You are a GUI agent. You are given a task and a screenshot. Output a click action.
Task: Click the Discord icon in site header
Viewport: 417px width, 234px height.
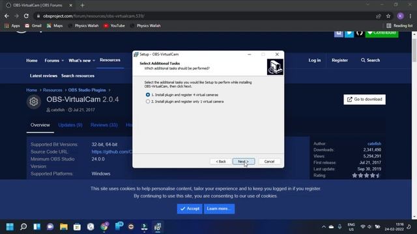click(x=339, y=33)
